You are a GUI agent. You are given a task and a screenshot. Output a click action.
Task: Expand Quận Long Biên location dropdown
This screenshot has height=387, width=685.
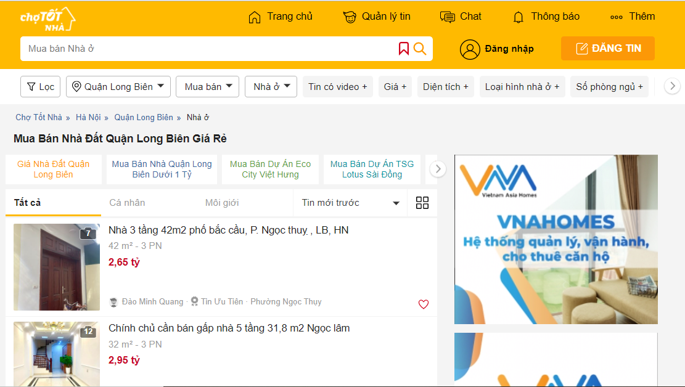click(x=118, y=86)
